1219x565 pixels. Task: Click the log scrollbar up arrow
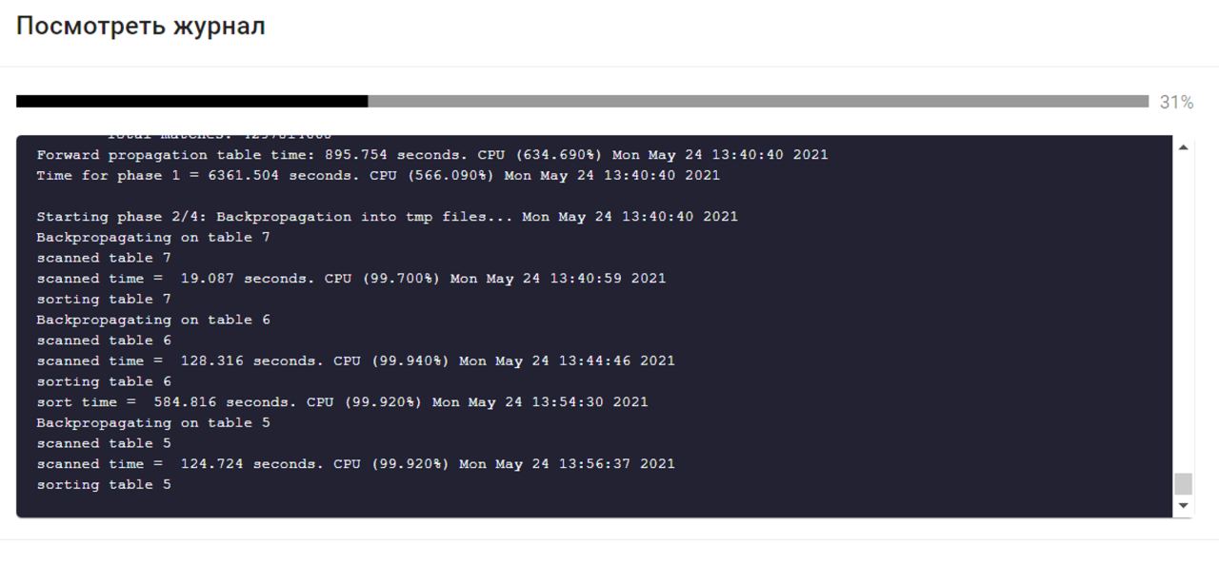click(1184, 147)
